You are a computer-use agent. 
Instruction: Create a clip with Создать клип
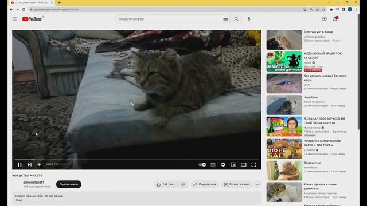coord(236,184)
